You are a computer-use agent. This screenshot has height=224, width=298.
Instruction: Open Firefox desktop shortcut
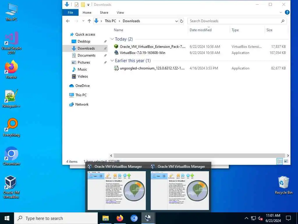pos(11,69)
